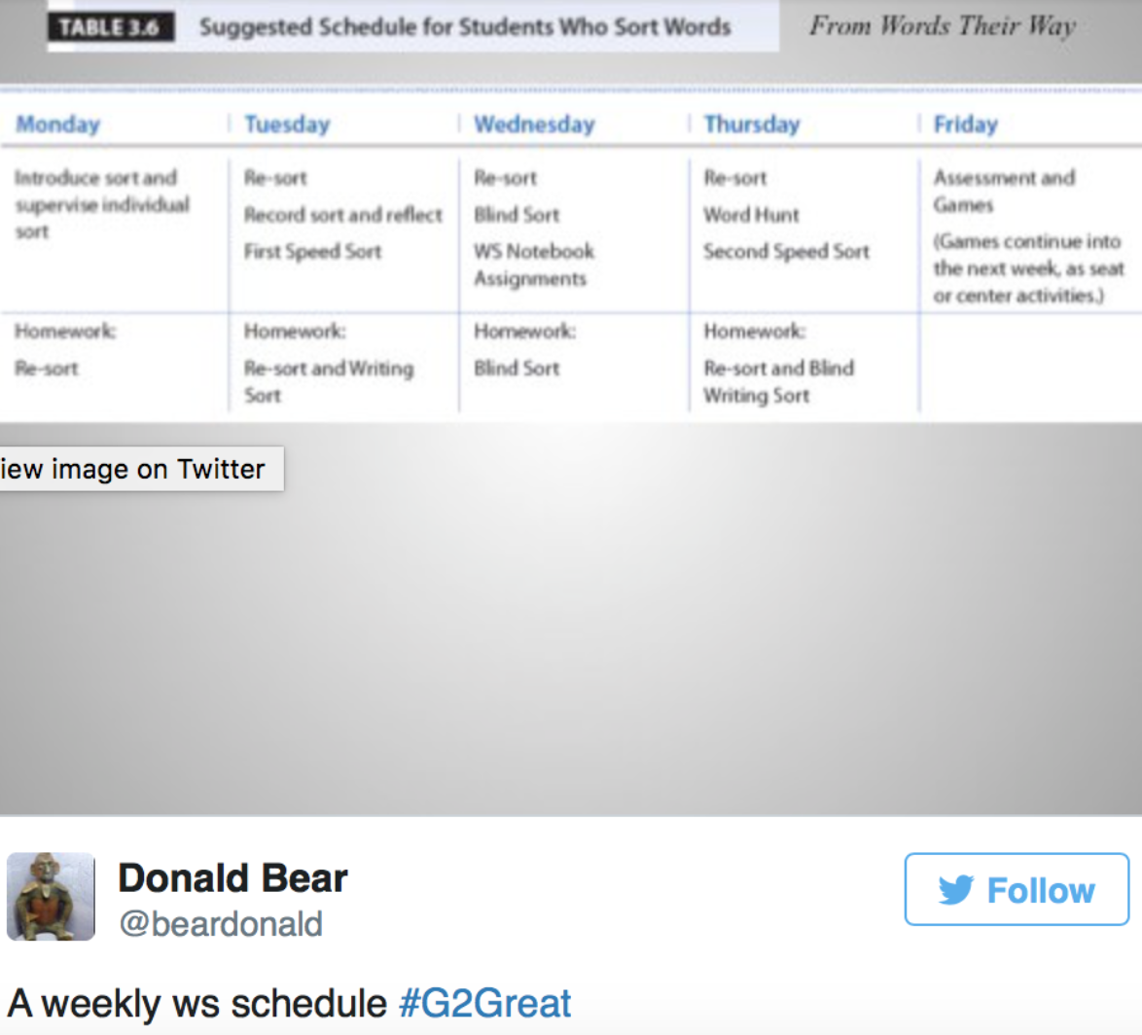
Task: Open Donald Bear's profile avatar
Action: click(51, 897)
